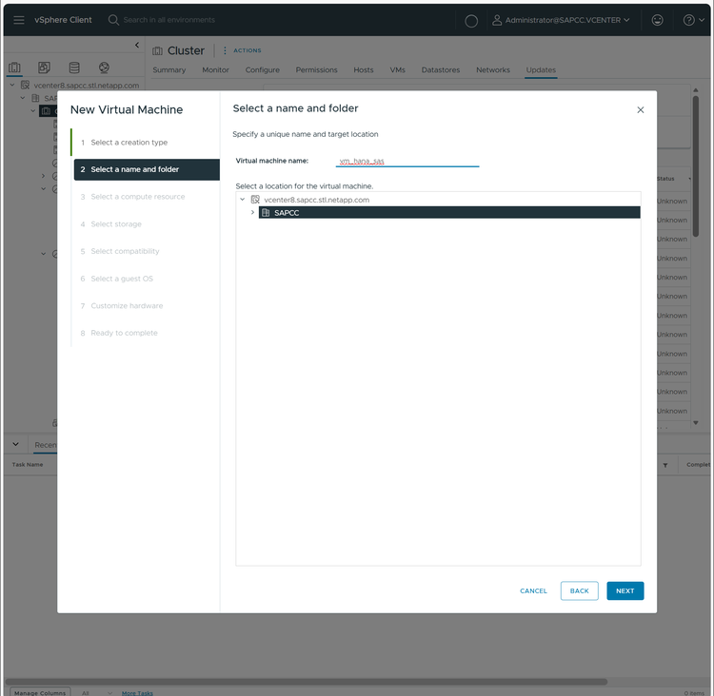
Task: Open the VMs tab
Action: [397, 70]
